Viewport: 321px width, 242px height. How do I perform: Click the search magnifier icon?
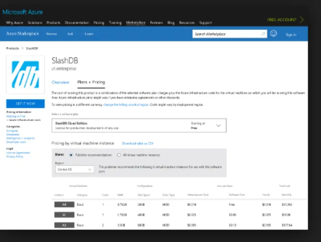click(x=263, y=34)
